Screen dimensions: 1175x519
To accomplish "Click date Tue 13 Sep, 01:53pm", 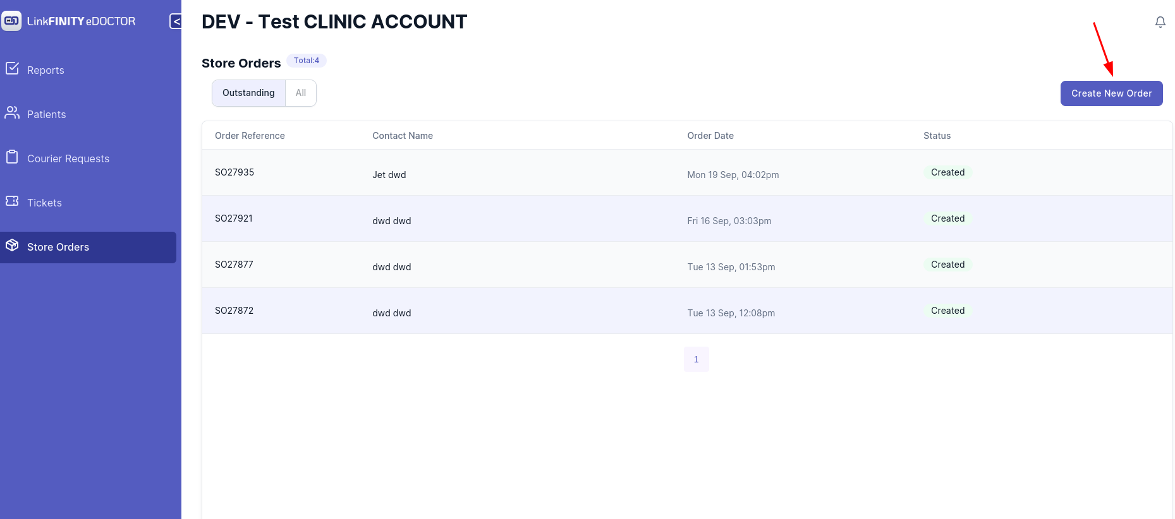I will (x=731, y=267).
